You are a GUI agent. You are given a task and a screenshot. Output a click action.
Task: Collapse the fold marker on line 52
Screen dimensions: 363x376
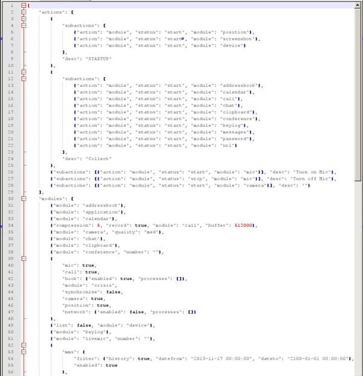tap(24, 343)
